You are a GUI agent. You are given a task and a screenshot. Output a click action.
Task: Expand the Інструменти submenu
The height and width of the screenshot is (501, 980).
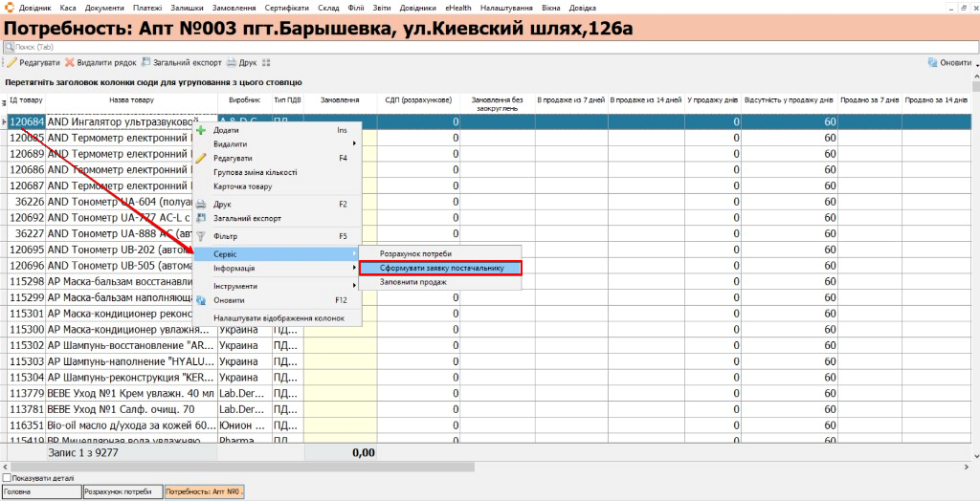[277, 286]
